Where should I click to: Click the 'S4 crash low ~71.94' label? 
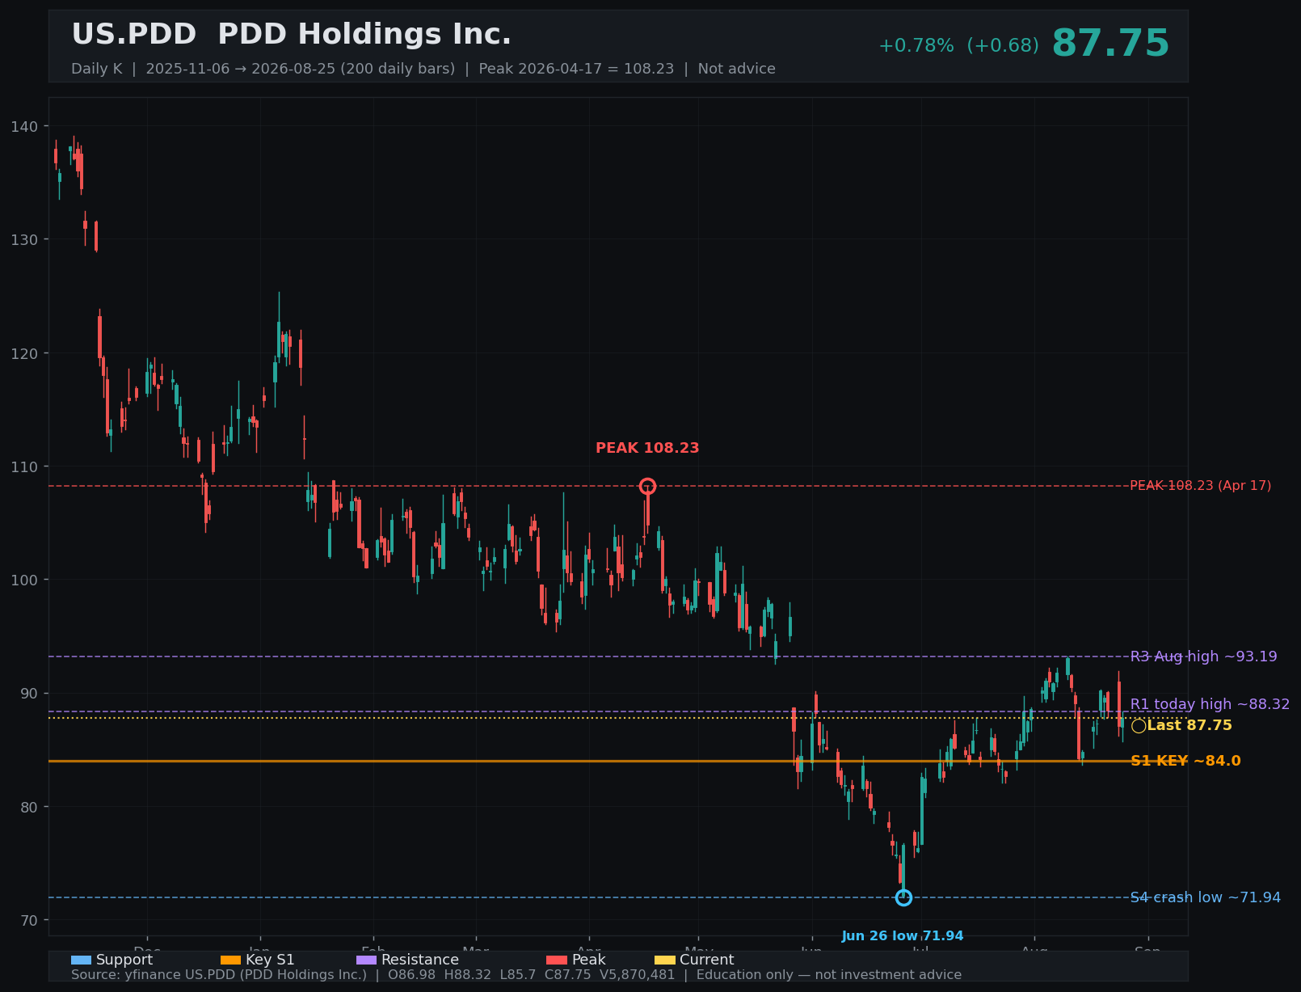[1205, 897]
